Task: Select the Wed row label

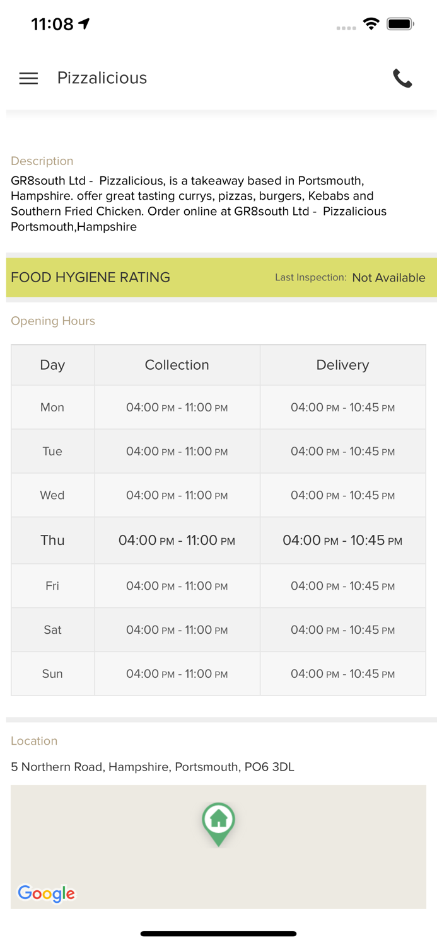Action: [x=52, y=495]
